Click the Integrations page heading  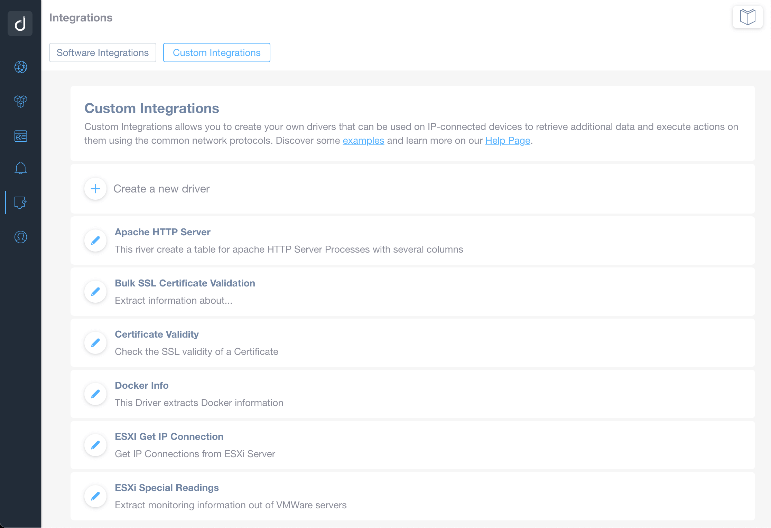(x=81, y=18)
